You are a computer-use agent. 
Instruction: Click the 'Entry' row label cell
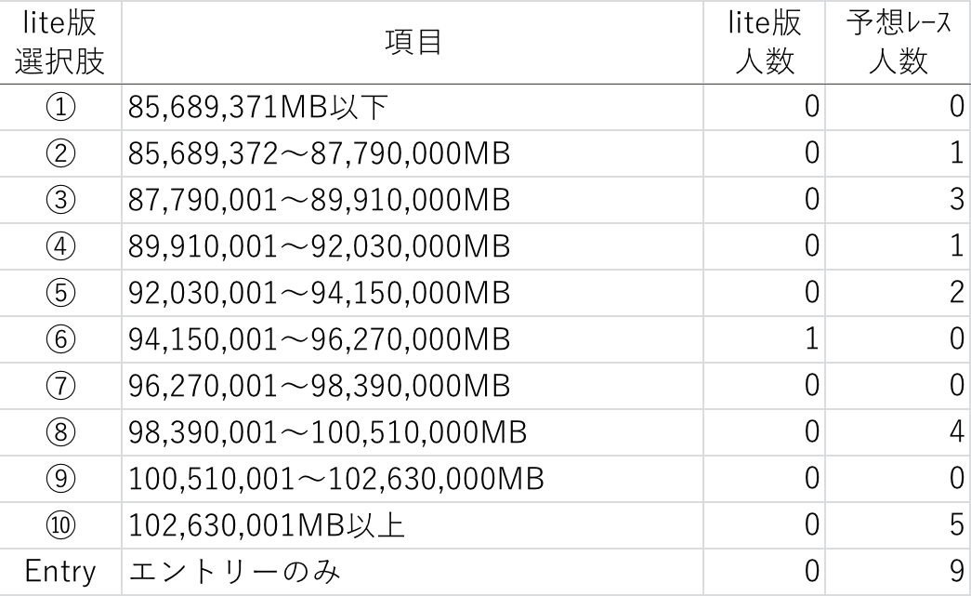[x=60, y=573]
